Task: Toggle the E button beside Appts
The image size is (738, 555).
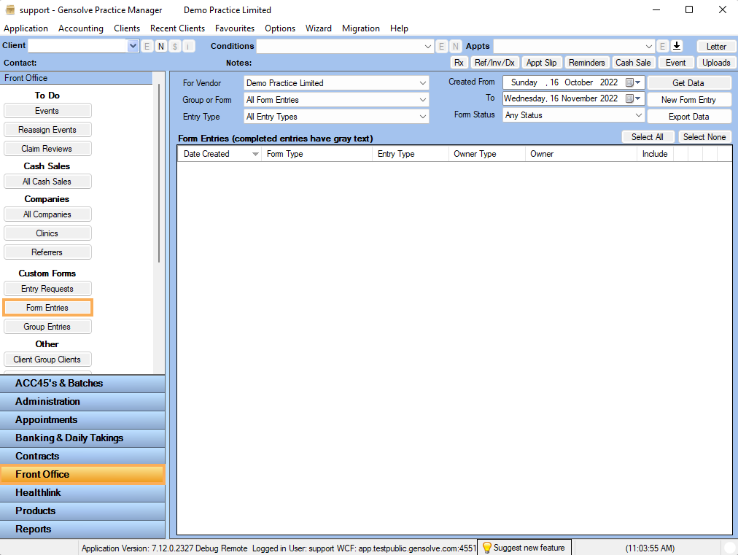Action: pyautogui.click(x=662, y=45)
